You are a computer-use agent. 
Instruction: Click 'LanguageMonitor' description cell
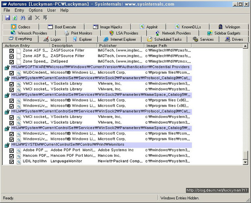click(66, 161)
